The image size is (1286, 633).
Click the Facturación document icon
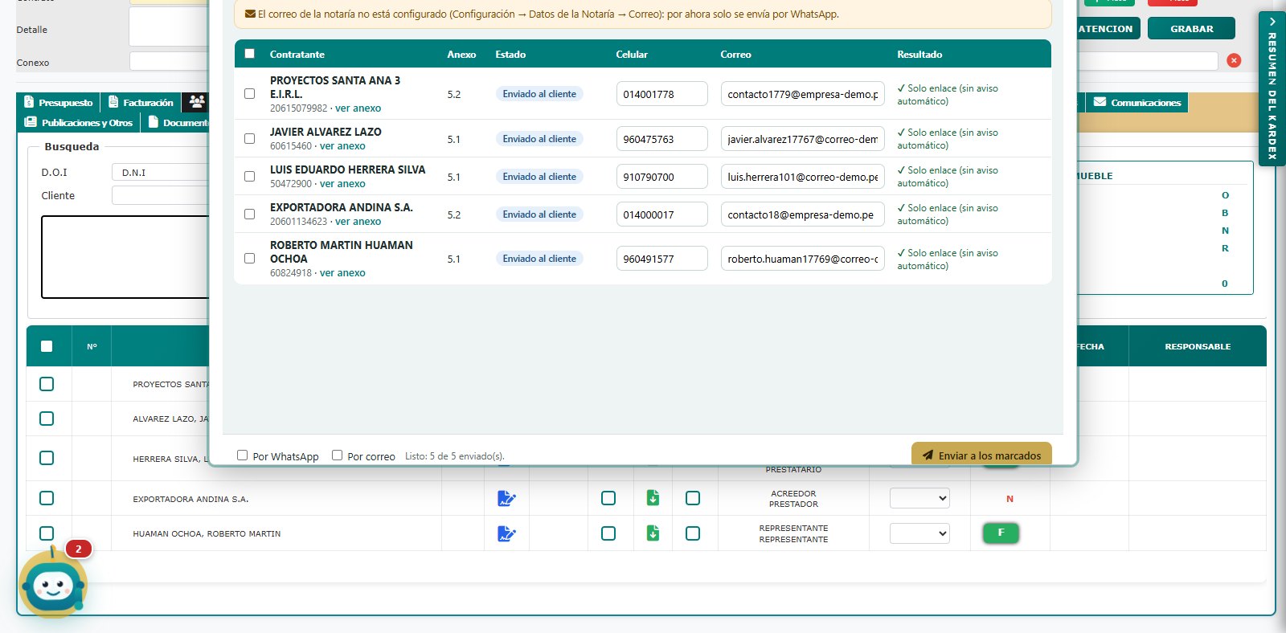click(113, 102)
